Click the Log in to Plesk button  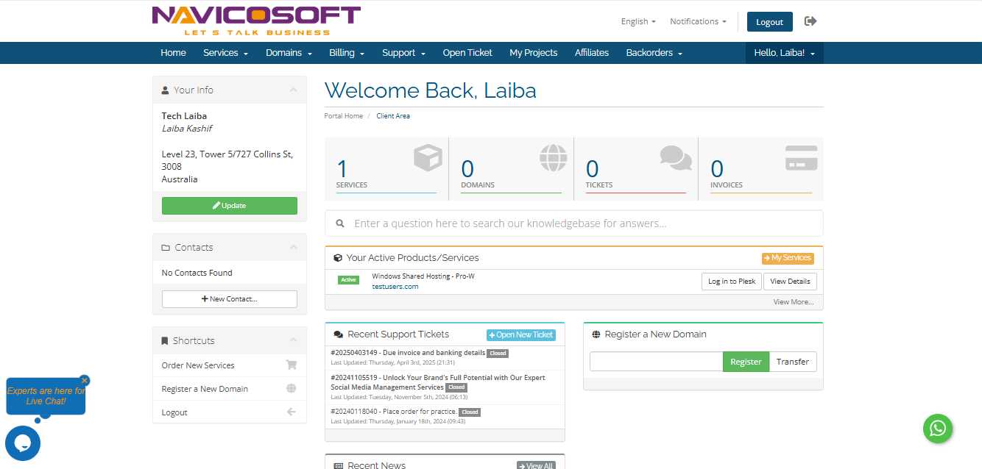731,282
